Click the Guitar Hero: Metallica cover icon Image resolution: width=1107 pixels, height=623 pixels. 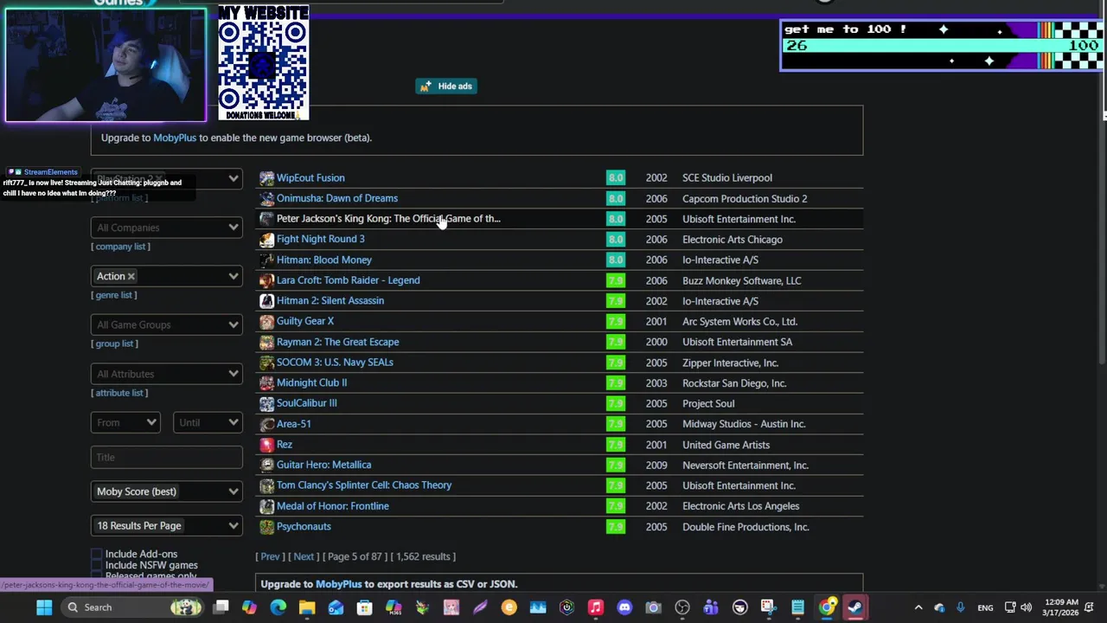(266, 465)
